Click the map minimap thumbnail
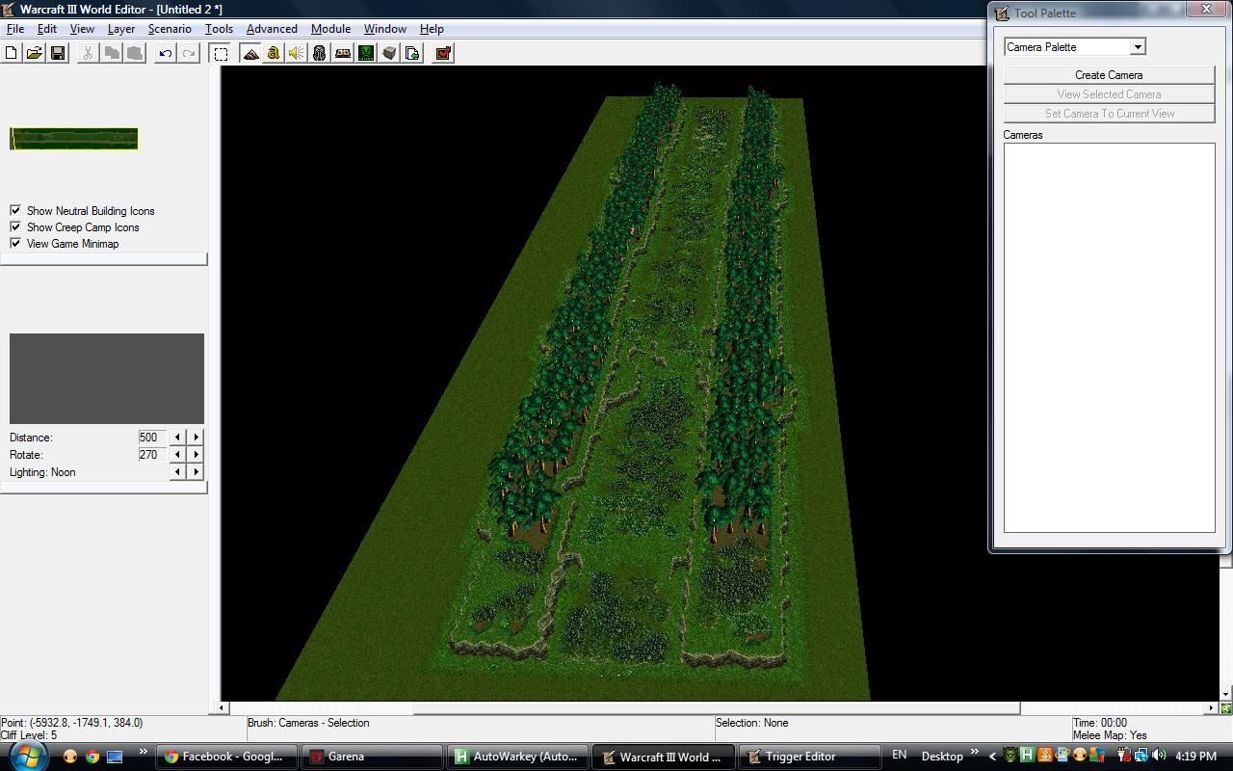This screenshot has height=771, width=1233. (74, 139)
